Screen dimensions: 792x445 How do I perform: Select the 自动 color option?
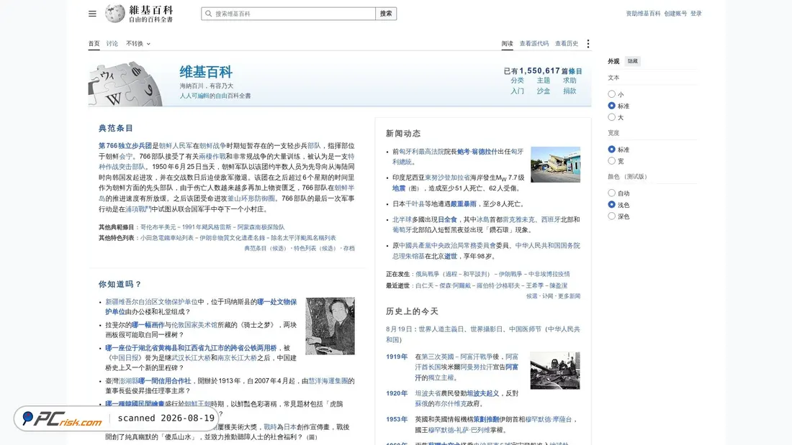pos(612,193)
